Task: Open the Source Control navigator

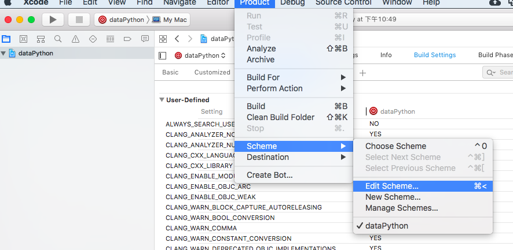Action: pyautogui.click(x=23, y=39)
